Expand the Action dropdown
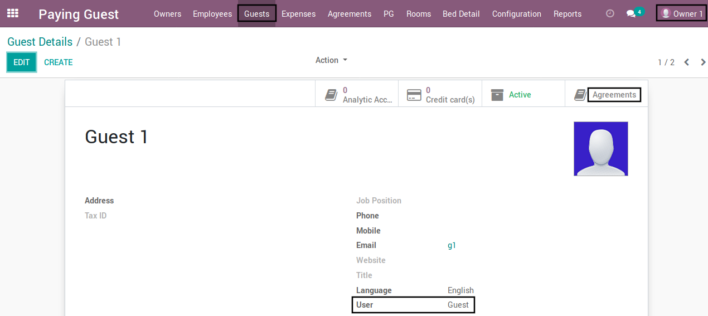708x316 pixels. [x=331, y=60]
